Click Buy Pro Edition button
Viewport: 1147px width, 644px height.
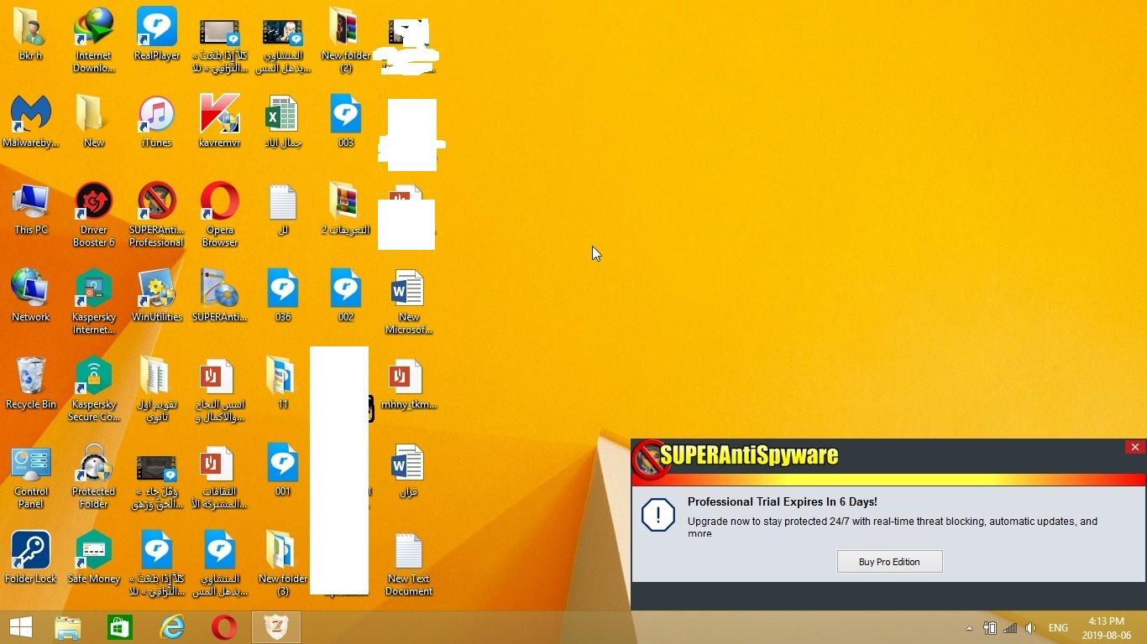pyautogui.click(x=889, y=562)
